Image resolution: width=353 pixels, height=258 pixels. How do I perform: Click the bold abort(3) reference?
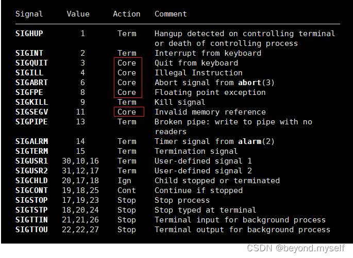(x=256, y=83)
